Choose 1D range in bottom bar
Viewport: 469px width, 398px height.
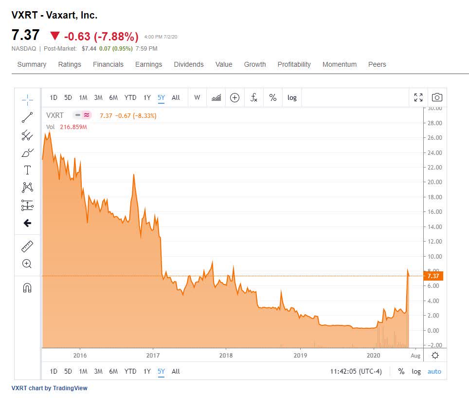pos(54,371)
